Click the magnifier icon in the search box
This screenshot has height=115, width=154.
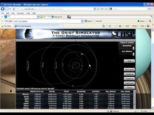(x=149, y=9)
